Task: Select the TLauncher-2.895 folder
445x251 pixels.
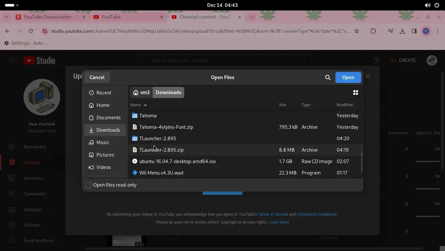Action: (x=245, y=139)
